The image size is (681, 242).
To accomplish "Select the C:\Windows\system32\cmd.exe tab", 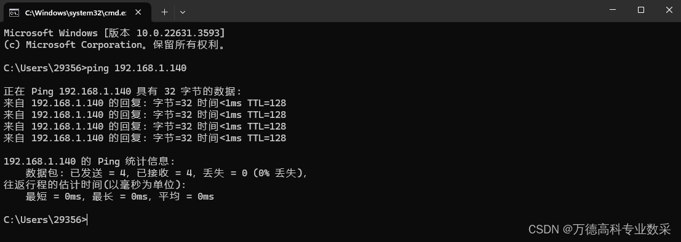I will pyautogui.click(x=78, y=12).
